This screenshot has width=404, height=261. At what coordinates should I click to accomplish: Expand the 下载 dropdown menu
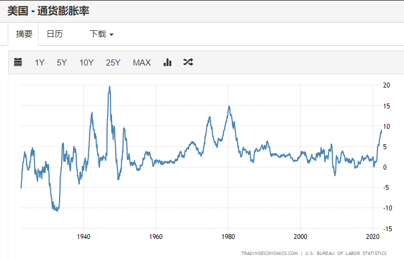(x=102, y=34)
